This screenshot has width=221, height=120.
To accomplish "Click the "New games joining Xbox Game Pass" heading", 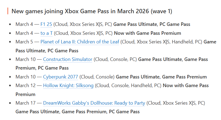I will tap(92, 11).
